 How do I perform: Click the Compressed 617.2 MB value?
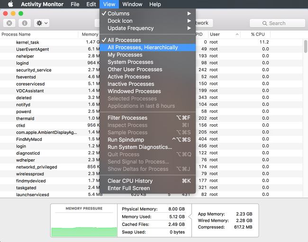243,227
